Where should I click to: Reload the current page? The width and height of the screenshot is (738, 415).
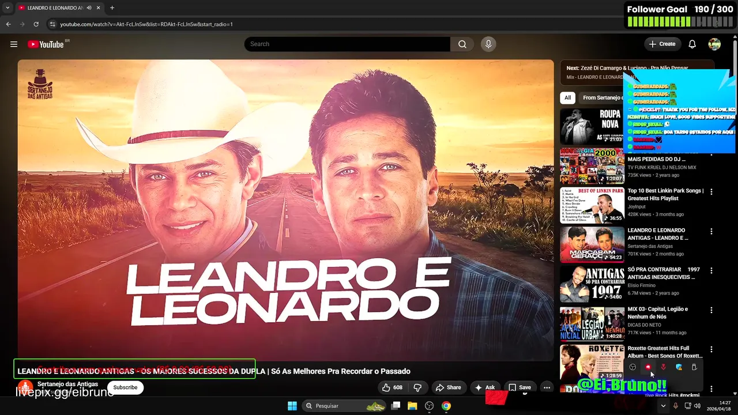[36, 24]
